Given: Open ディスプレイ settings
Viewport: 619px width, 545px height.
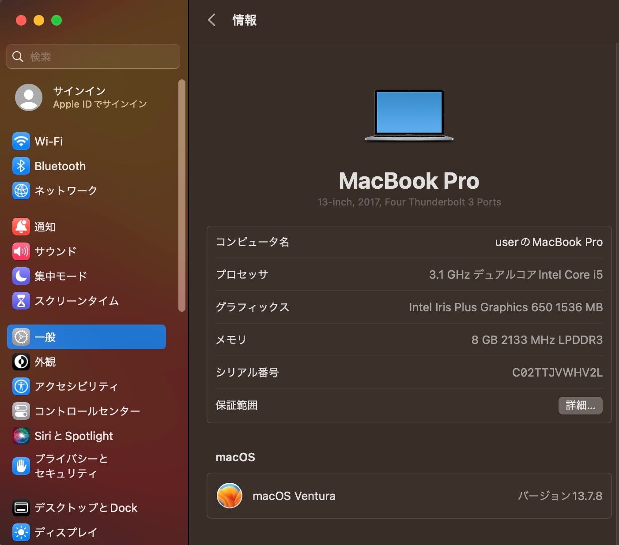Looking at the screenshot, I should point(87,532).
